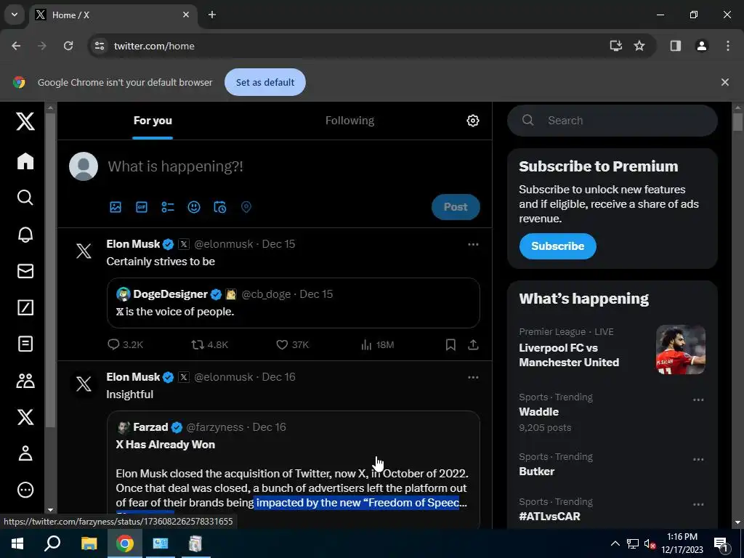Bookmark this page with star icon
Screen dimensions: 744x558
point(639,46)
